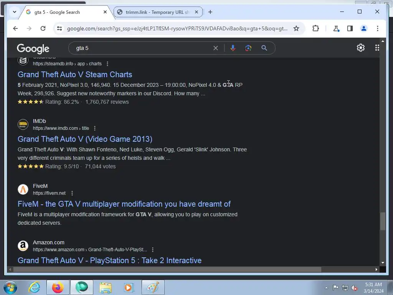Open the tab search dropdown chevron

click(15, 12)
